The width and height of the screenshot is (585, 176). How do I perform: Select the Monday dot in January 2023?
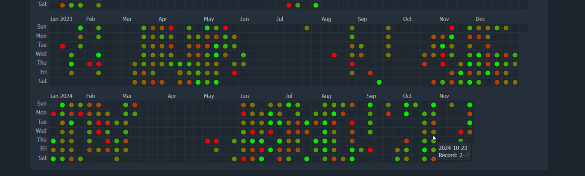[80, 37]
